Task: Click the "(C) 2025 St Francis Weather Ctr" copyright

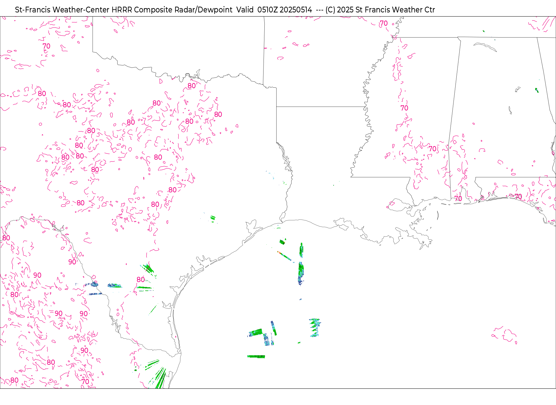Action: click(x=380, y=10)
